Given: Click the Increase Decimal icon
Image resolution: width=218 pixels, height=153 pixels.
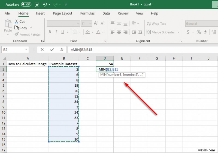Looking at the screenshot, I should [x=214, y=32].
